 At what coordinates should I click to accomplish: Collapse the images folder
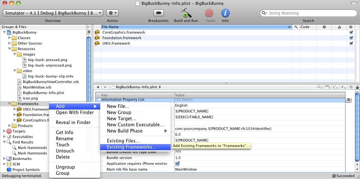(x=15, y=54)
